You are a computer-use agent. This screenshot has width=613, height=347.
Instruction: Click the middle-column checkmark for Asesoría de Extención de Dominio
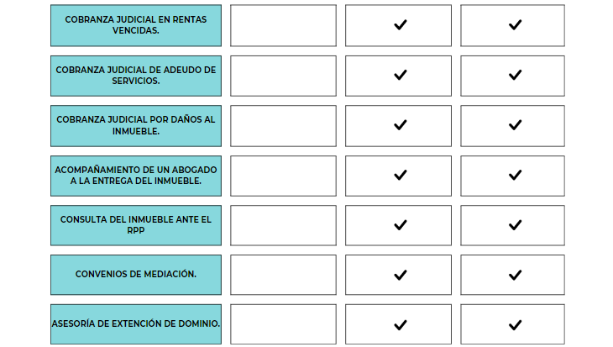click(400, 324)
